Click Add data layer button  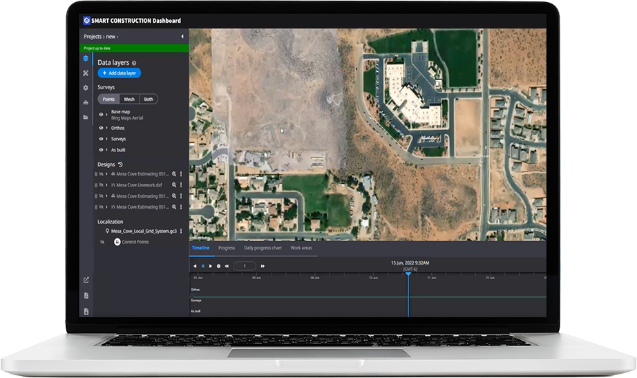[120, 73]
